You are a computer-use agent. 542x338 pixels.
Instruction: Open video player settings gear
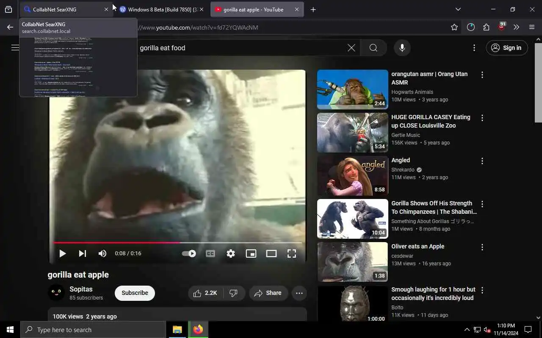[x=231, y=253]
